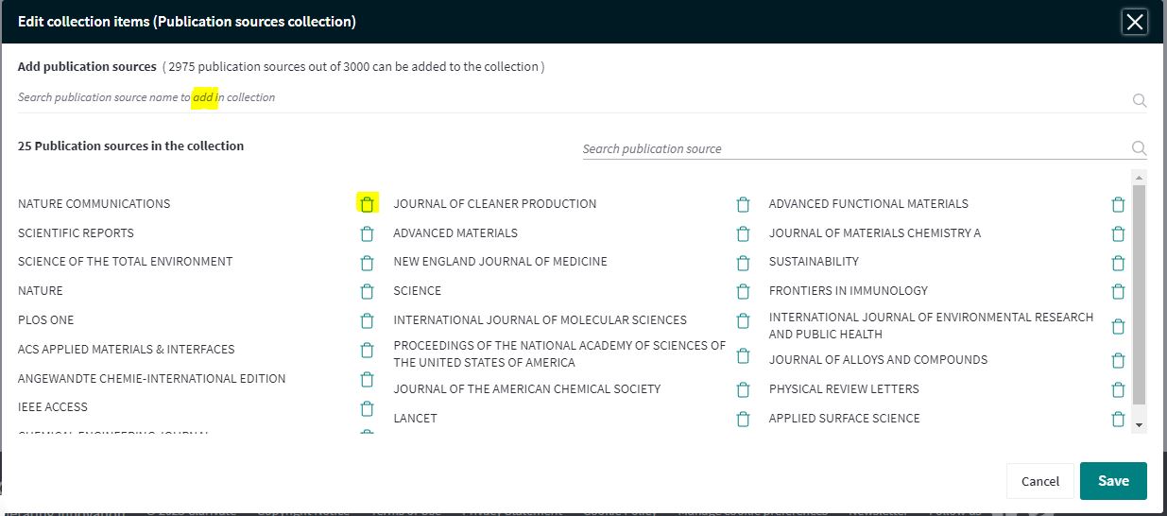The height and width of the screenshot is (516, 1167).
Task: Click the trash icon beside NATURE
Action: [x=368, y=292]
